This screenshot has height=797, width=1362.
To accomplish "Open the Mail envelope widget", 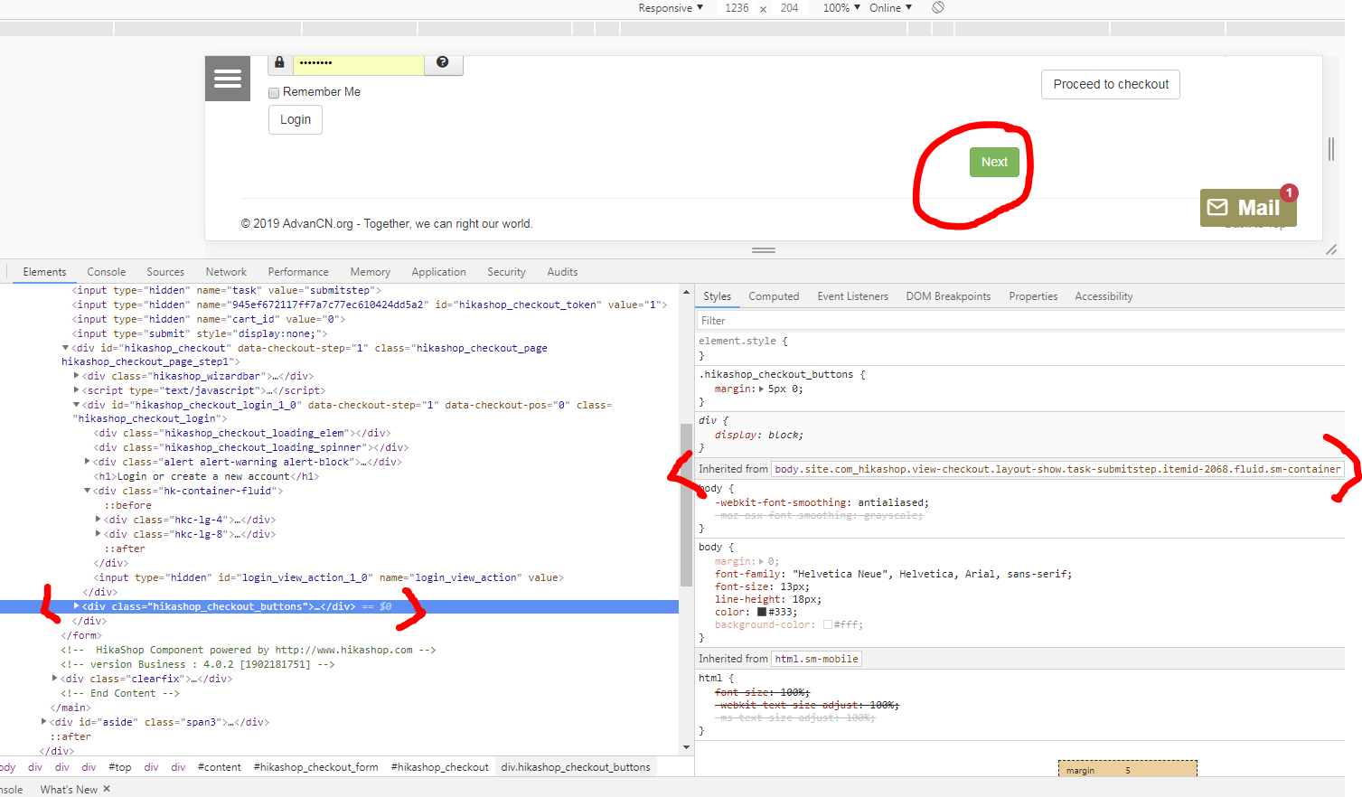I will (1247, 208).
